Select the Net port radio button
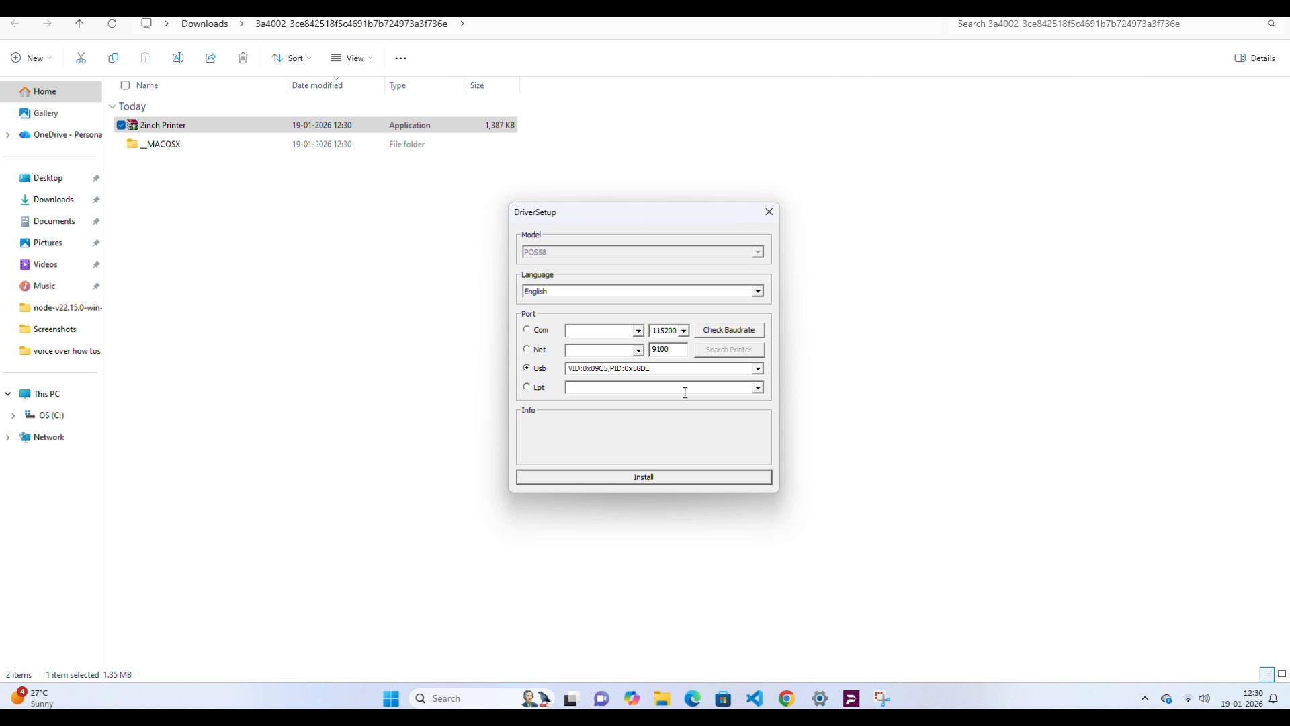Image resolution: width=1290 pixels, height=726 pixels. [x=527, y=349]
